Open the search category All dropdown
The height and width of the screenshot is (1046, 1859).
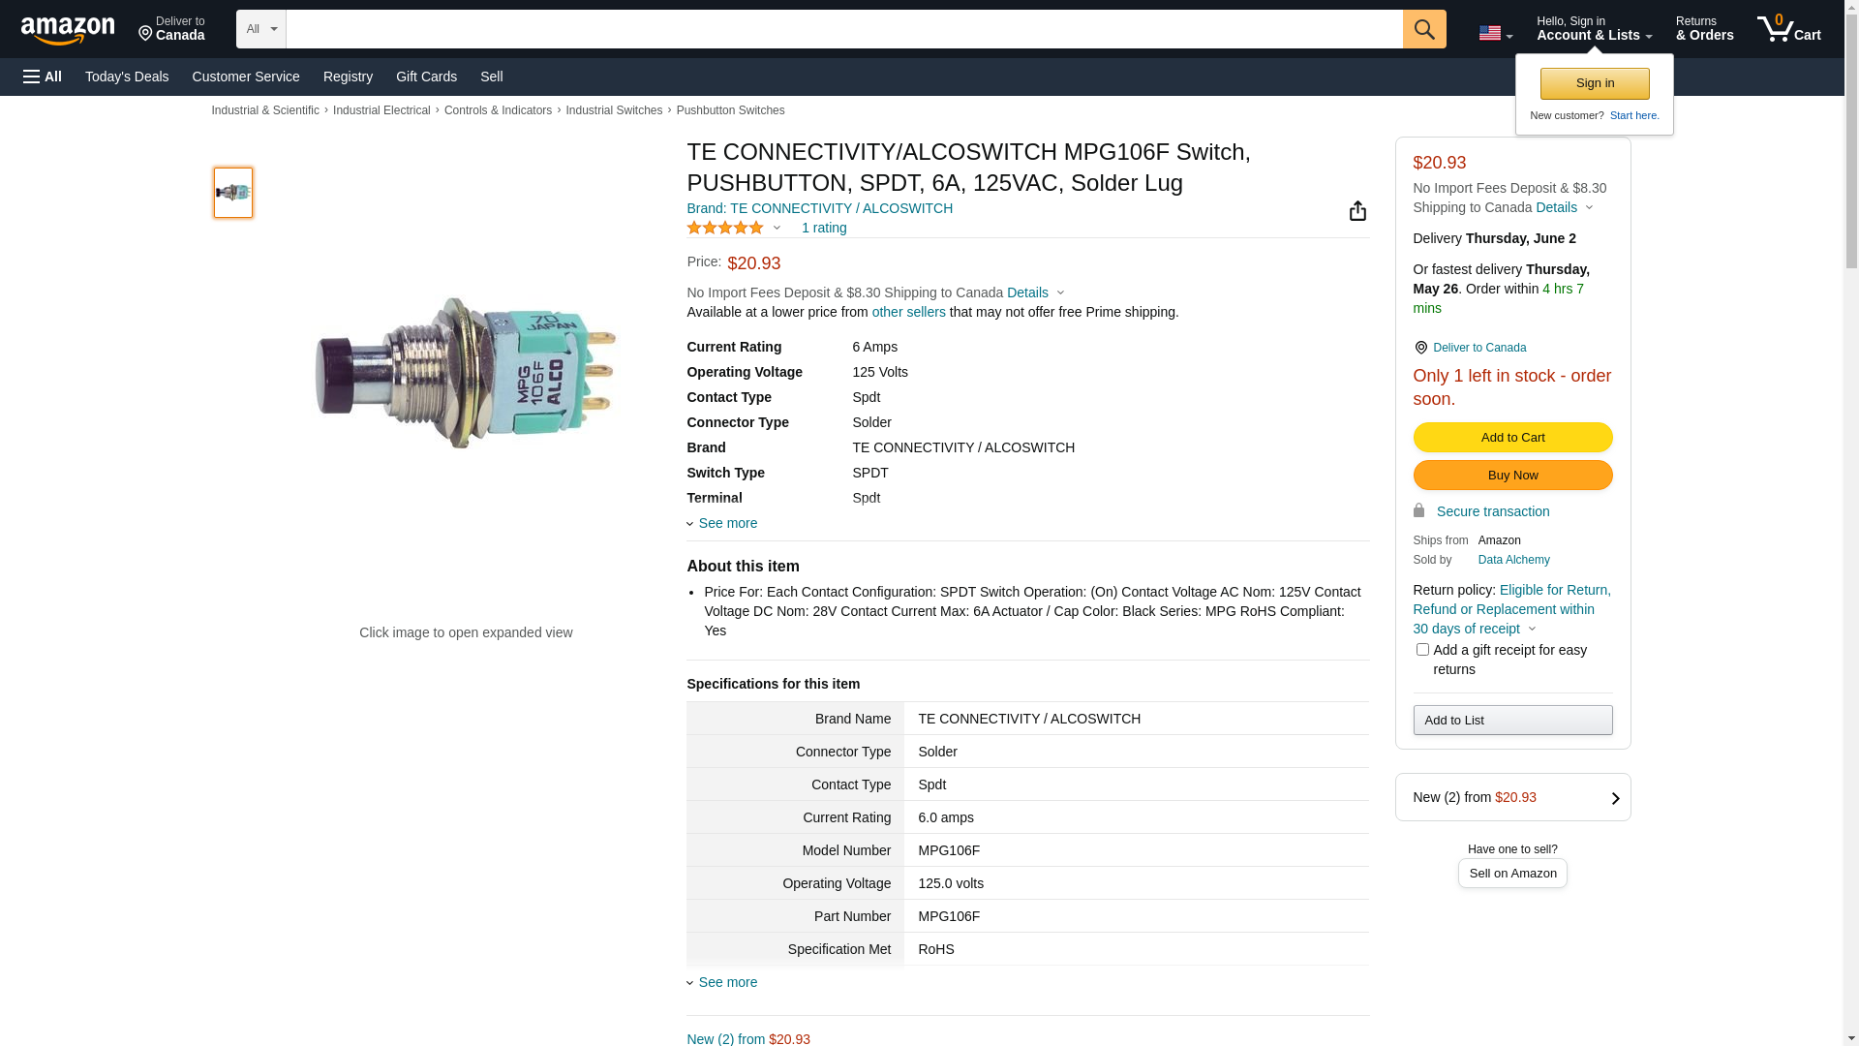(x=260, y=29)
